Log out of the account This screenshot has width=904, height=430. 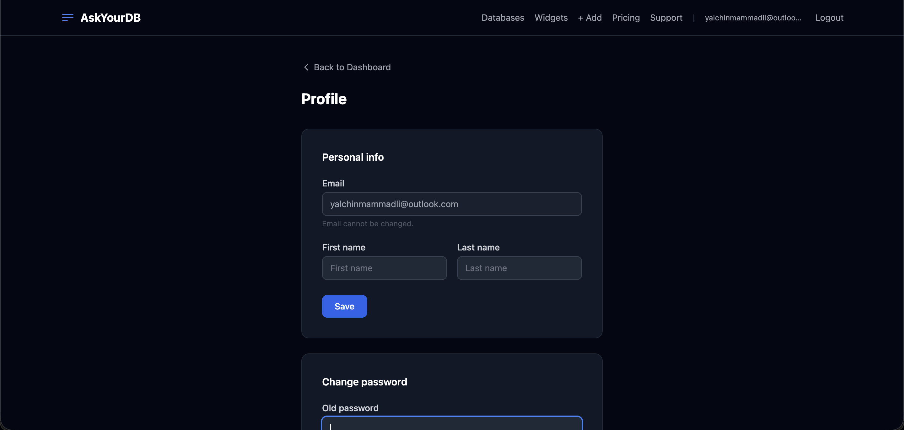pos(829,18)
